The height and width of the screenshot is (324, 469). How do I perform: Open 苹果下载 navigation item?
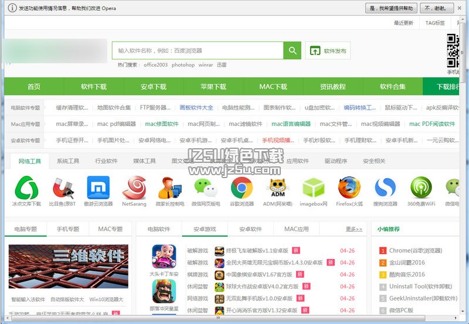point(213,87)
